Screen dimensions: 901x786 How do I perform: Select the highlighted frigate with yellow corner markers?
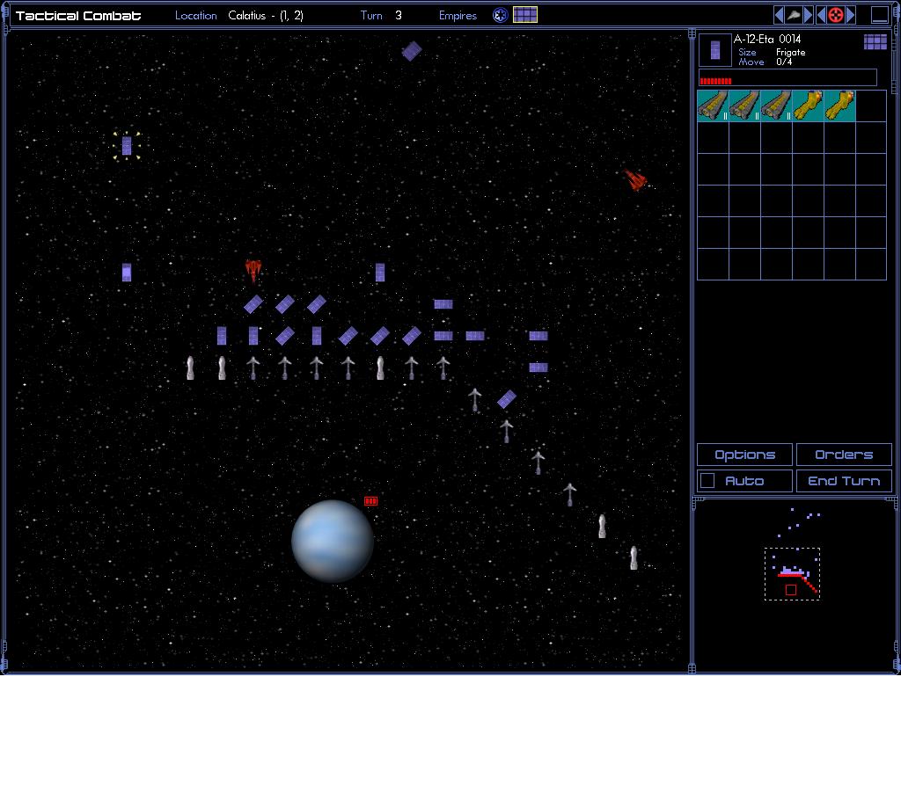click(127, 146)
